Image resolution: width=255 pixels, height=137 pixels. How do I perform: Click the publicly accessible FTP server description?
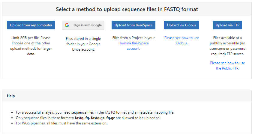click(227, 46)
